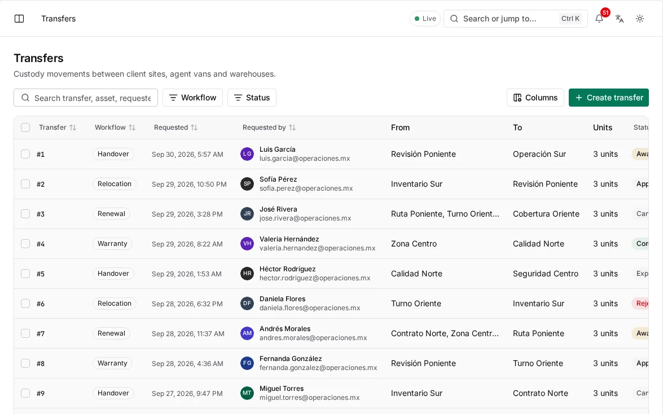
Task: Sort by Workflow column header
Action: tap(115, 127)
